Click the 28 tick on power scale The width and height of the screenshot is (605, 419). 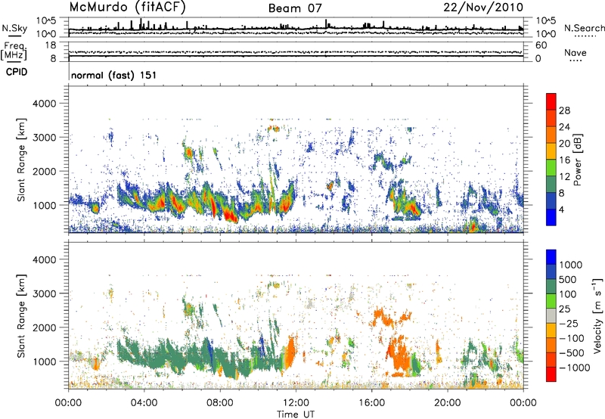click(564, 110)
